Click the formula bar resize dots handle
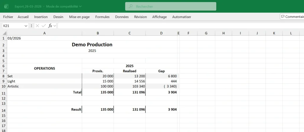This screenshot has width=304, height=132. pyautogui.click(x=31, y=26)
